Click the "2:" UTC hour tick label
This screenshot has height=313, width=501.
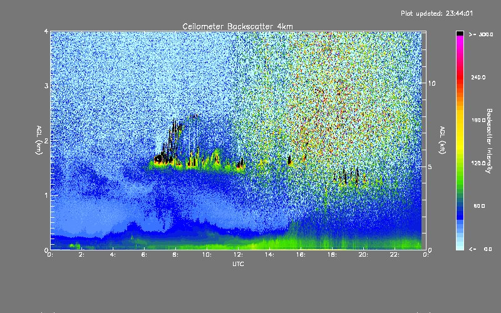coord(81,255)
